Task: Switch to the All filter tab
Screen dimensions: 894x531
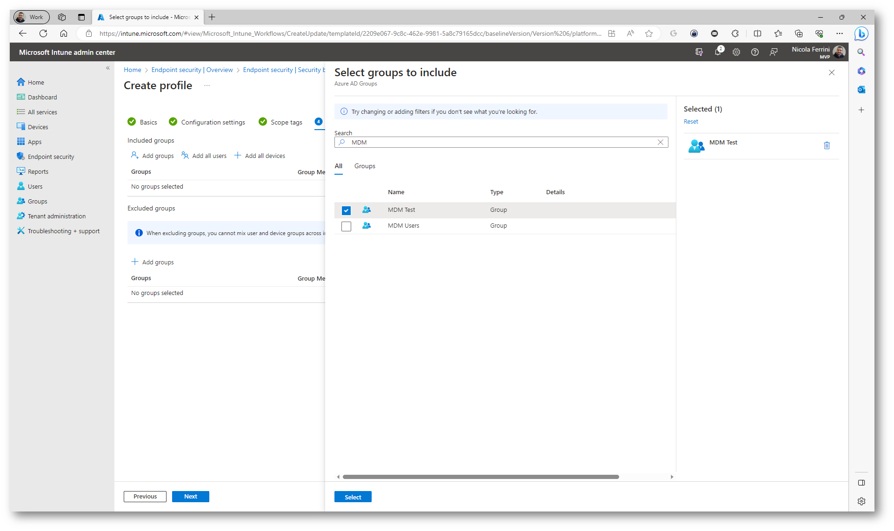Action: point(339,166)
